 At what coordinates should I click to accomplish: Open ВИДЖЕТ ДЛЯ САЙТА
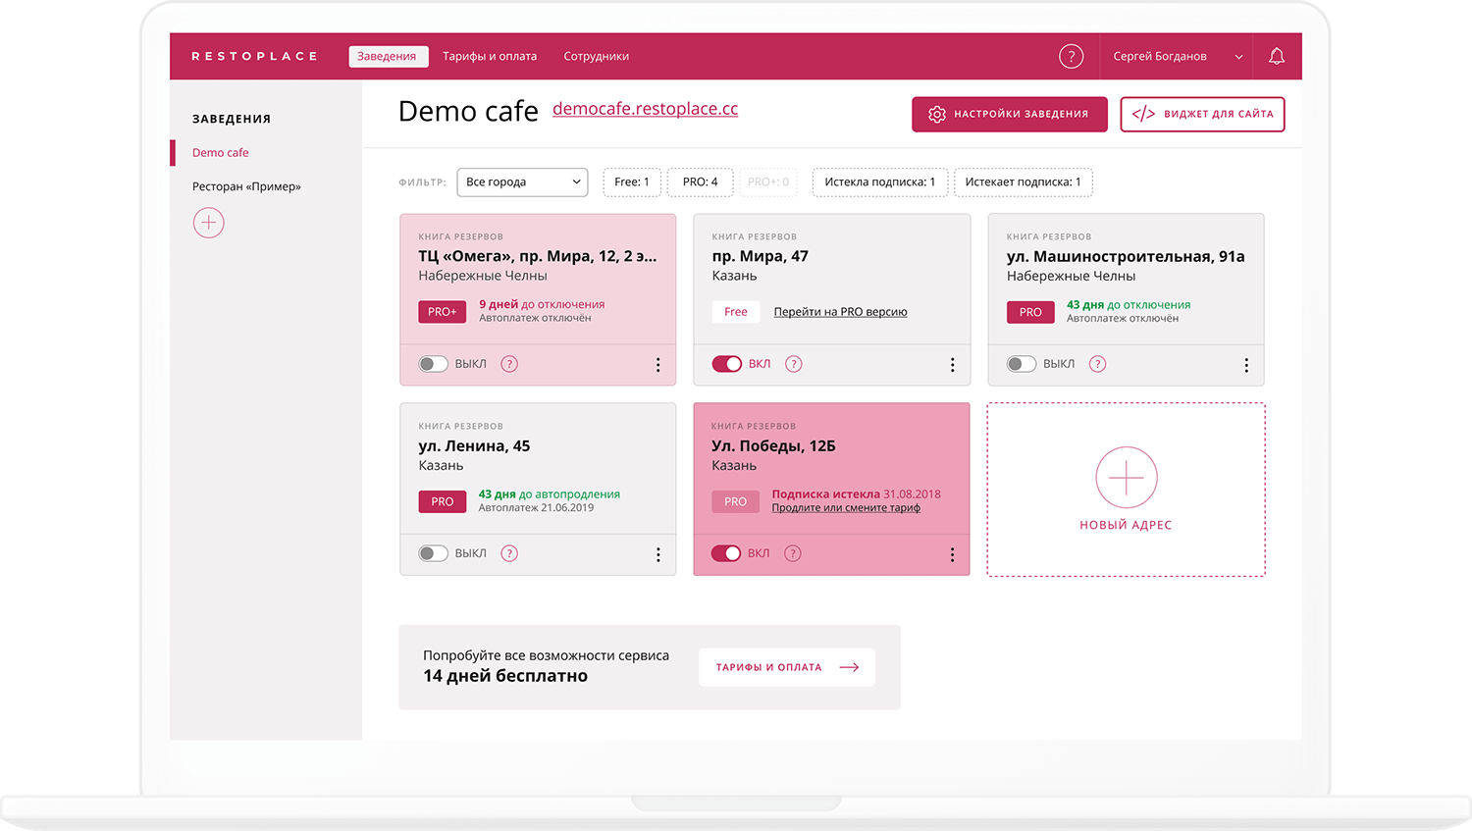pos(1202,114)
